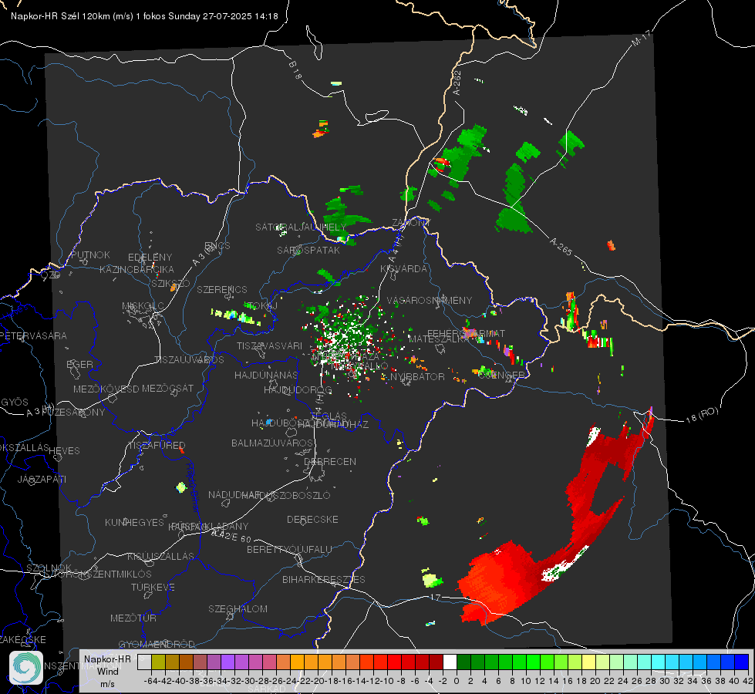This screenshot has width=755, height=694.
Task: Click the MÁTÉSZALKA town label
Action: 439,339
